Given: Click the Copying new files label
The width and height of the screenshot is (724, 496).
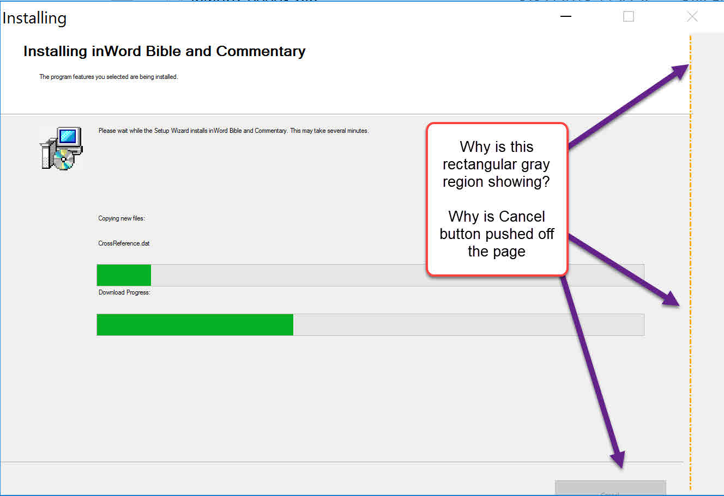Looking at the screenshot, I should tap(121, 218).
